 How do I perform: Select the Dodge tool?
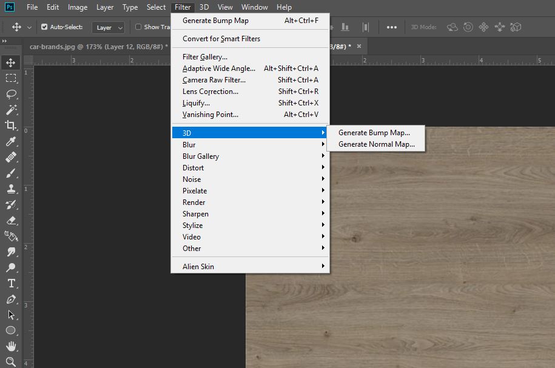tap(11, 267)
